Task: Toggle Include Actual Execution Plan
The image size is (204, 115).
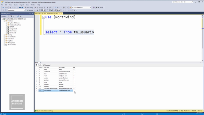Action: [47, 10]
